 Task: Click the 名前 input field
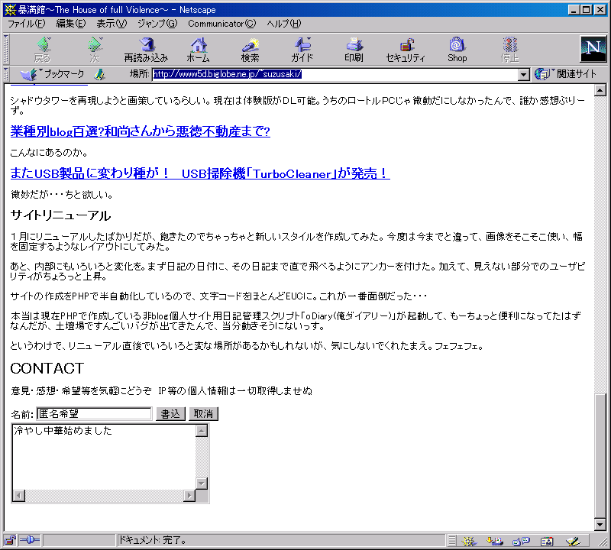[94, 413]
